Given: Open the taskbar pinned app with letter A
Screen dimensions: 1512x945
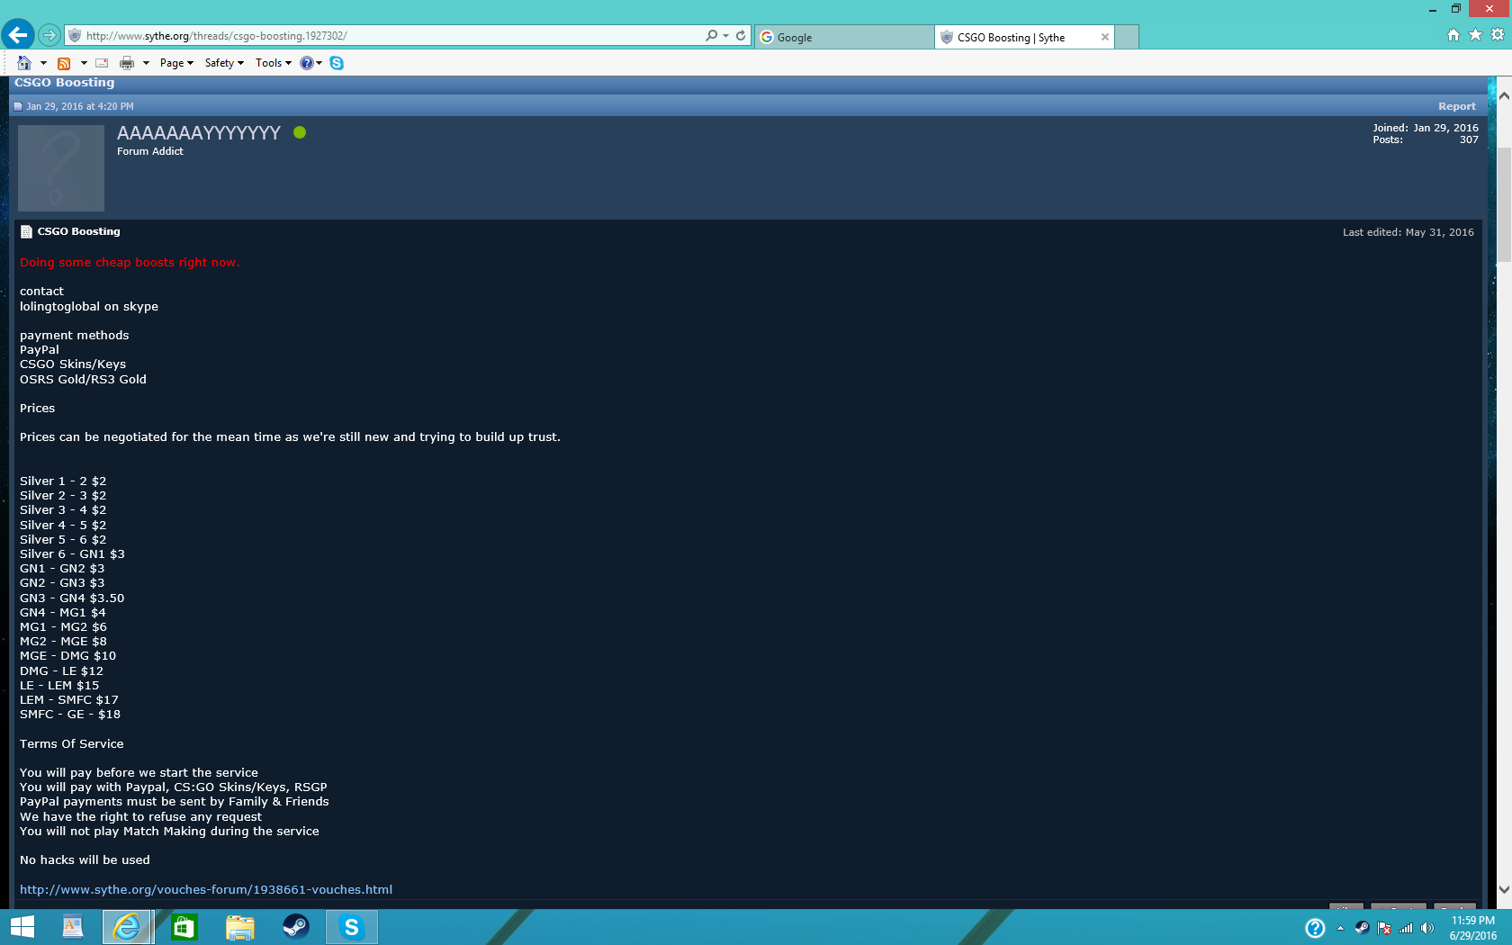Looking at the screenshot, I should coord(73,927).
